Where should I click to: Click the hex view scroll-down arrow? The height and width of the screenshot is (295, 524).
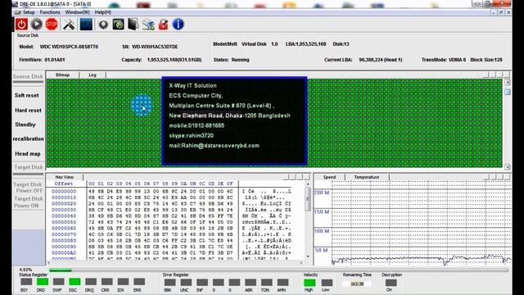point(308,256)
